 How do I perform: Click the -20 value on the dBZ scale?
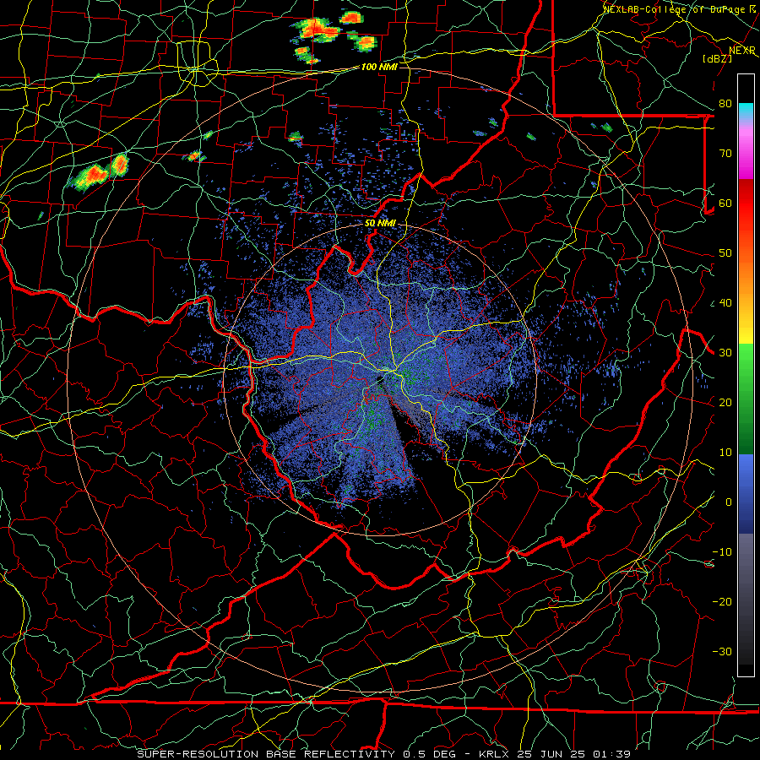[x=722, y=602]
